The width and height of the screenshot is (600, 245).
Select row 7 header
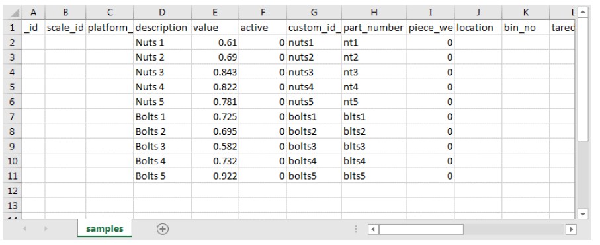pos(13,117)
